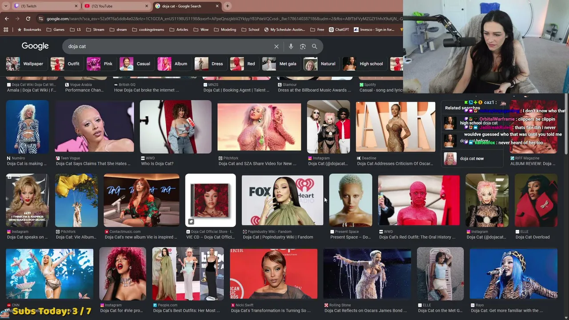Pick the Natural filter chip
This screenshot has height=320, width=569.
(x=320, y=64)
